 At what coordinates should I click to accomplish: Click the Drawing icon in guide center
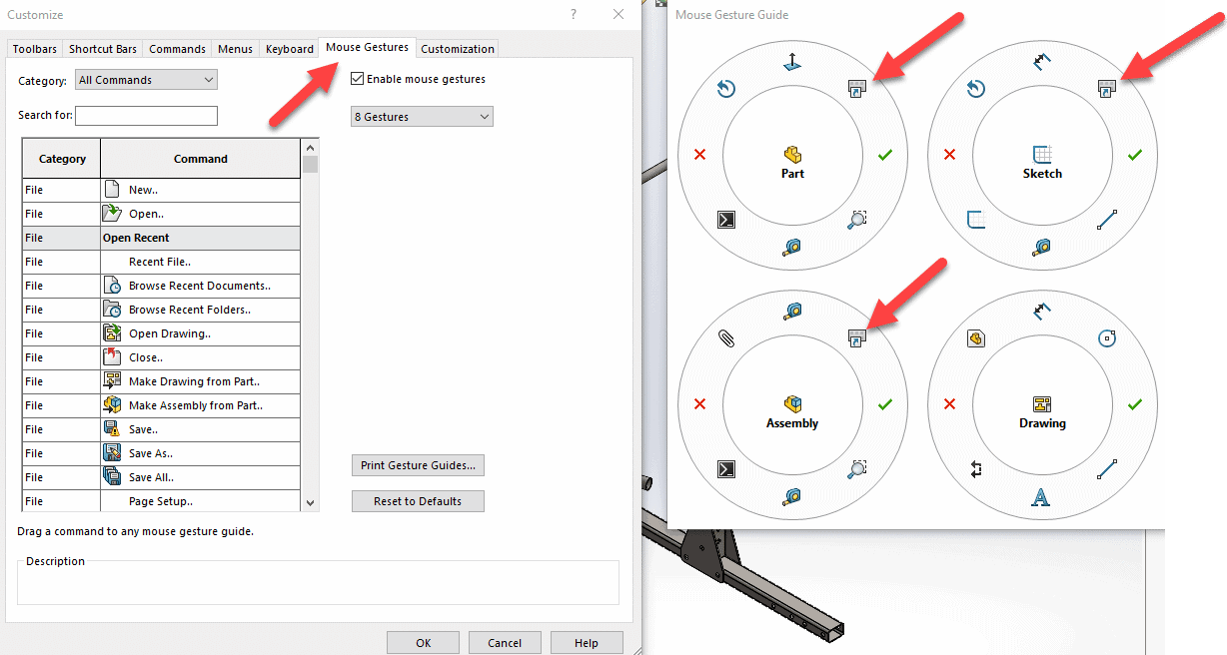point(1042,404)
